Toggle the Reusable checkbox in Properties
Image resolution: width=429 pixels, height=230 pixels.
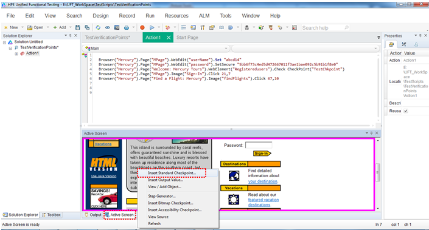[x=406, y=111]
